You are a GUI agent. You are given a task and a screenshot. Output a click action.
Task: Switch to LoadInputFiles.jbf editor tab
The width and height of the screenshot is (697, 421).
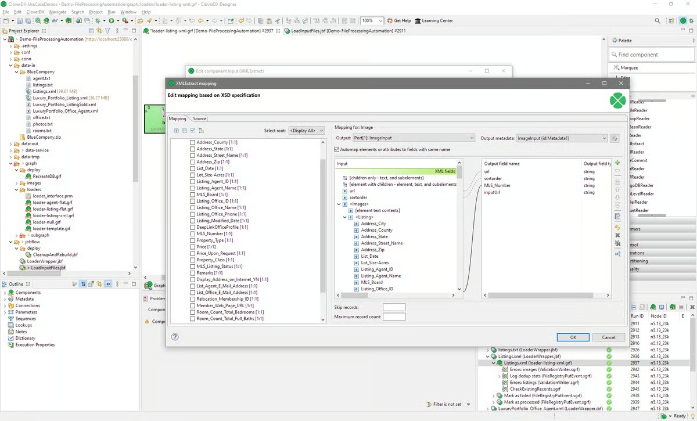click(344, 31)
